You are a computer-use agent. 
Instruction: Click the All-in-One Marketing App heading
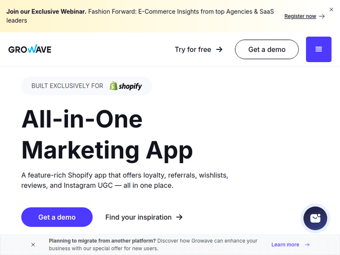pyautogui.click(x=107, y=135)
